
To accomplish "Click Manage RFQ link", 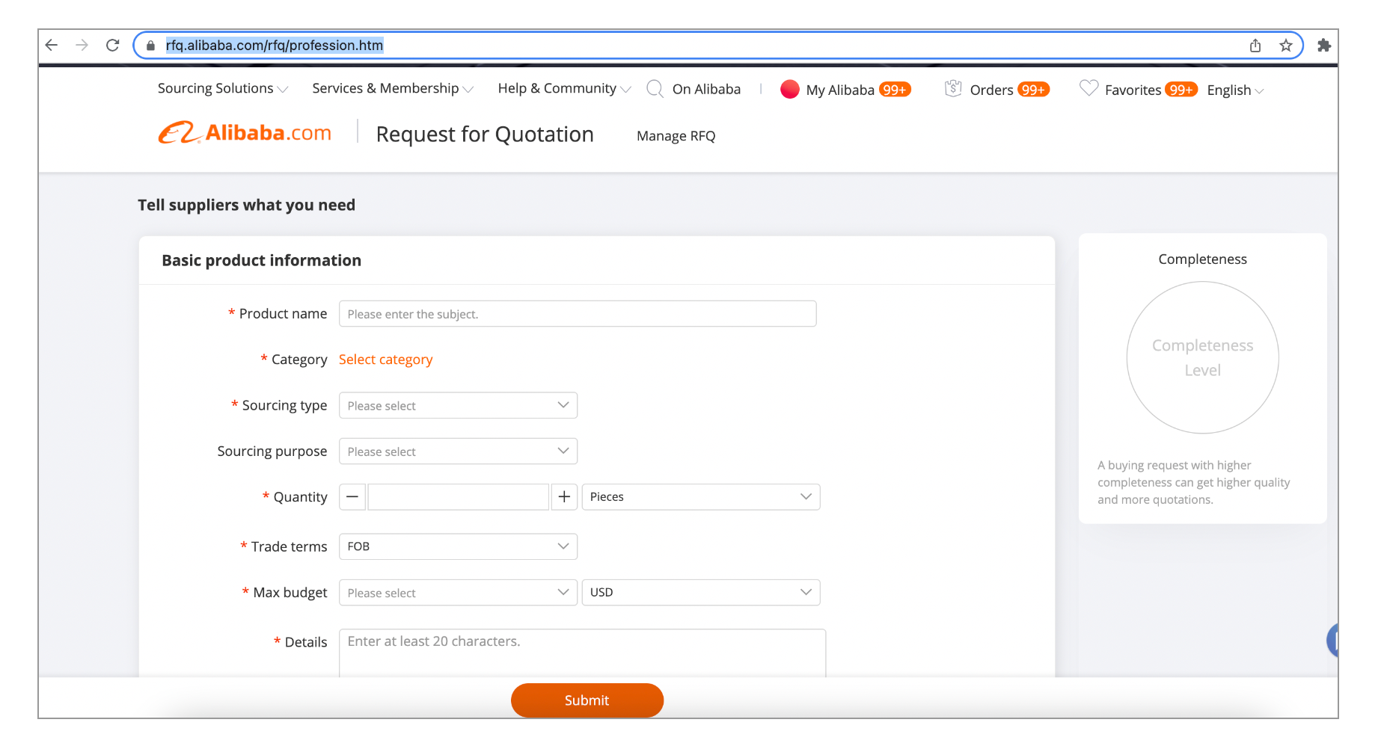I will 676,136.
